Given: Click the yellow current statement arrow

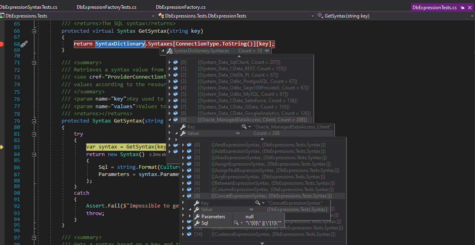Looking at the screenshot, I should [2, 147].
